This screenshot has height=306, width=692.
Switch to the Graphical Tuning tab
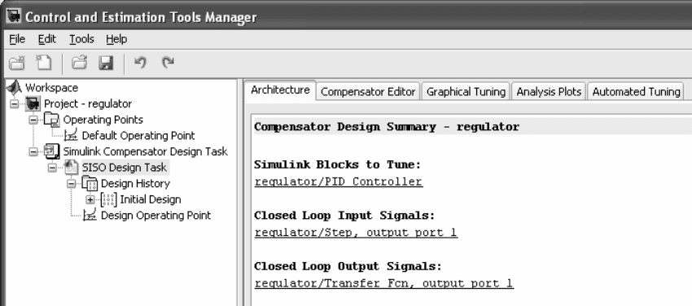tap(466, 92)
